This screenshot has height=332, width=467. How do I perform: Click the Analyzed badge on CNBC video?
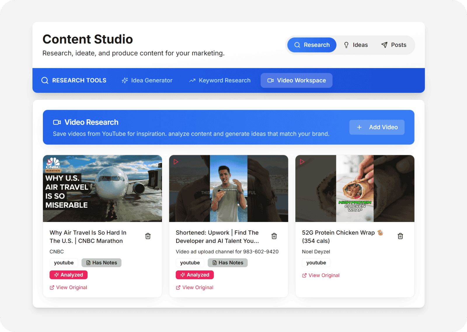pyautogui.click(x=69, y=275)
